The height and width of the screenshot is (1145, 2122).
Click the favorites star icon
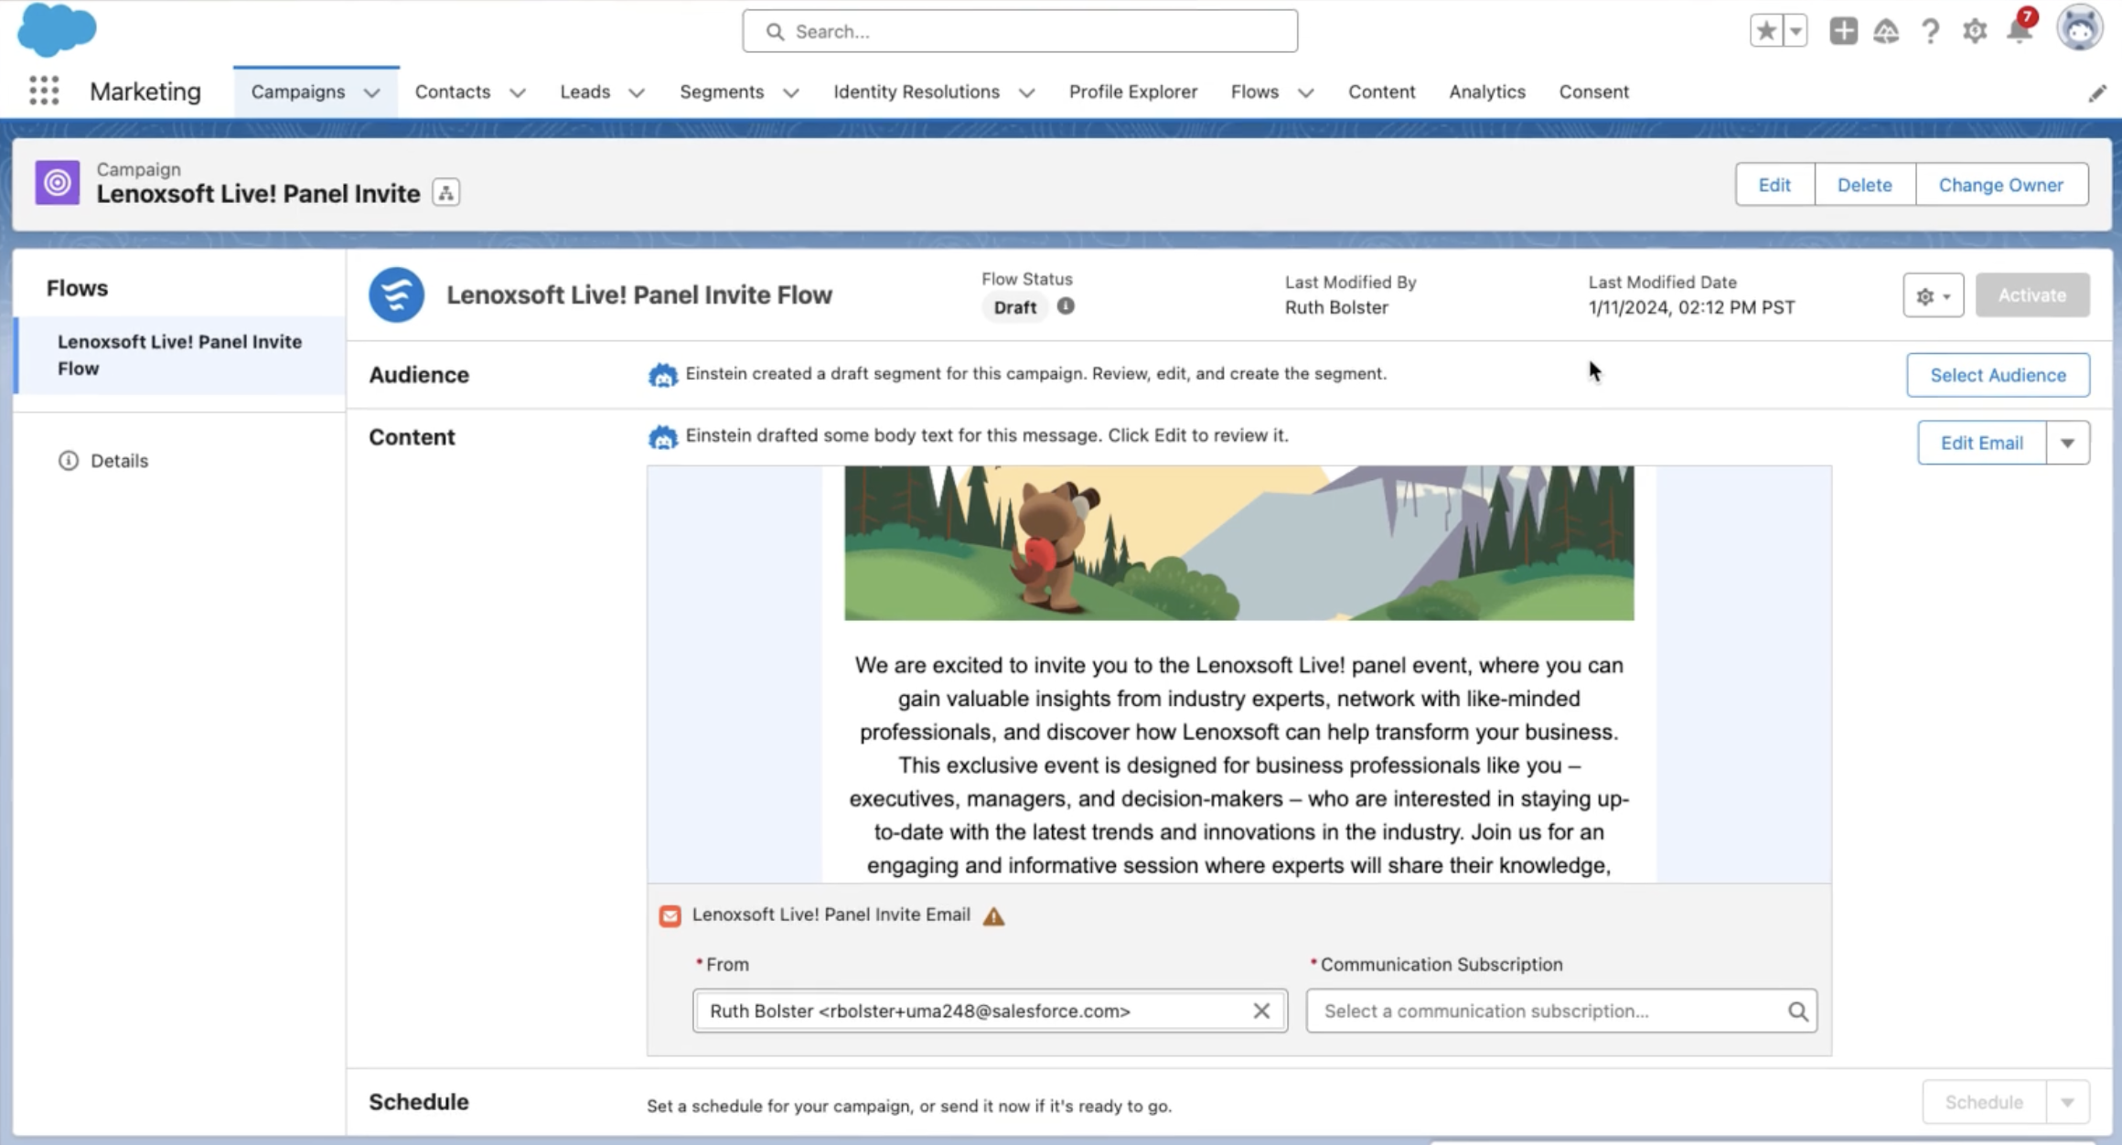point(1766,31)
